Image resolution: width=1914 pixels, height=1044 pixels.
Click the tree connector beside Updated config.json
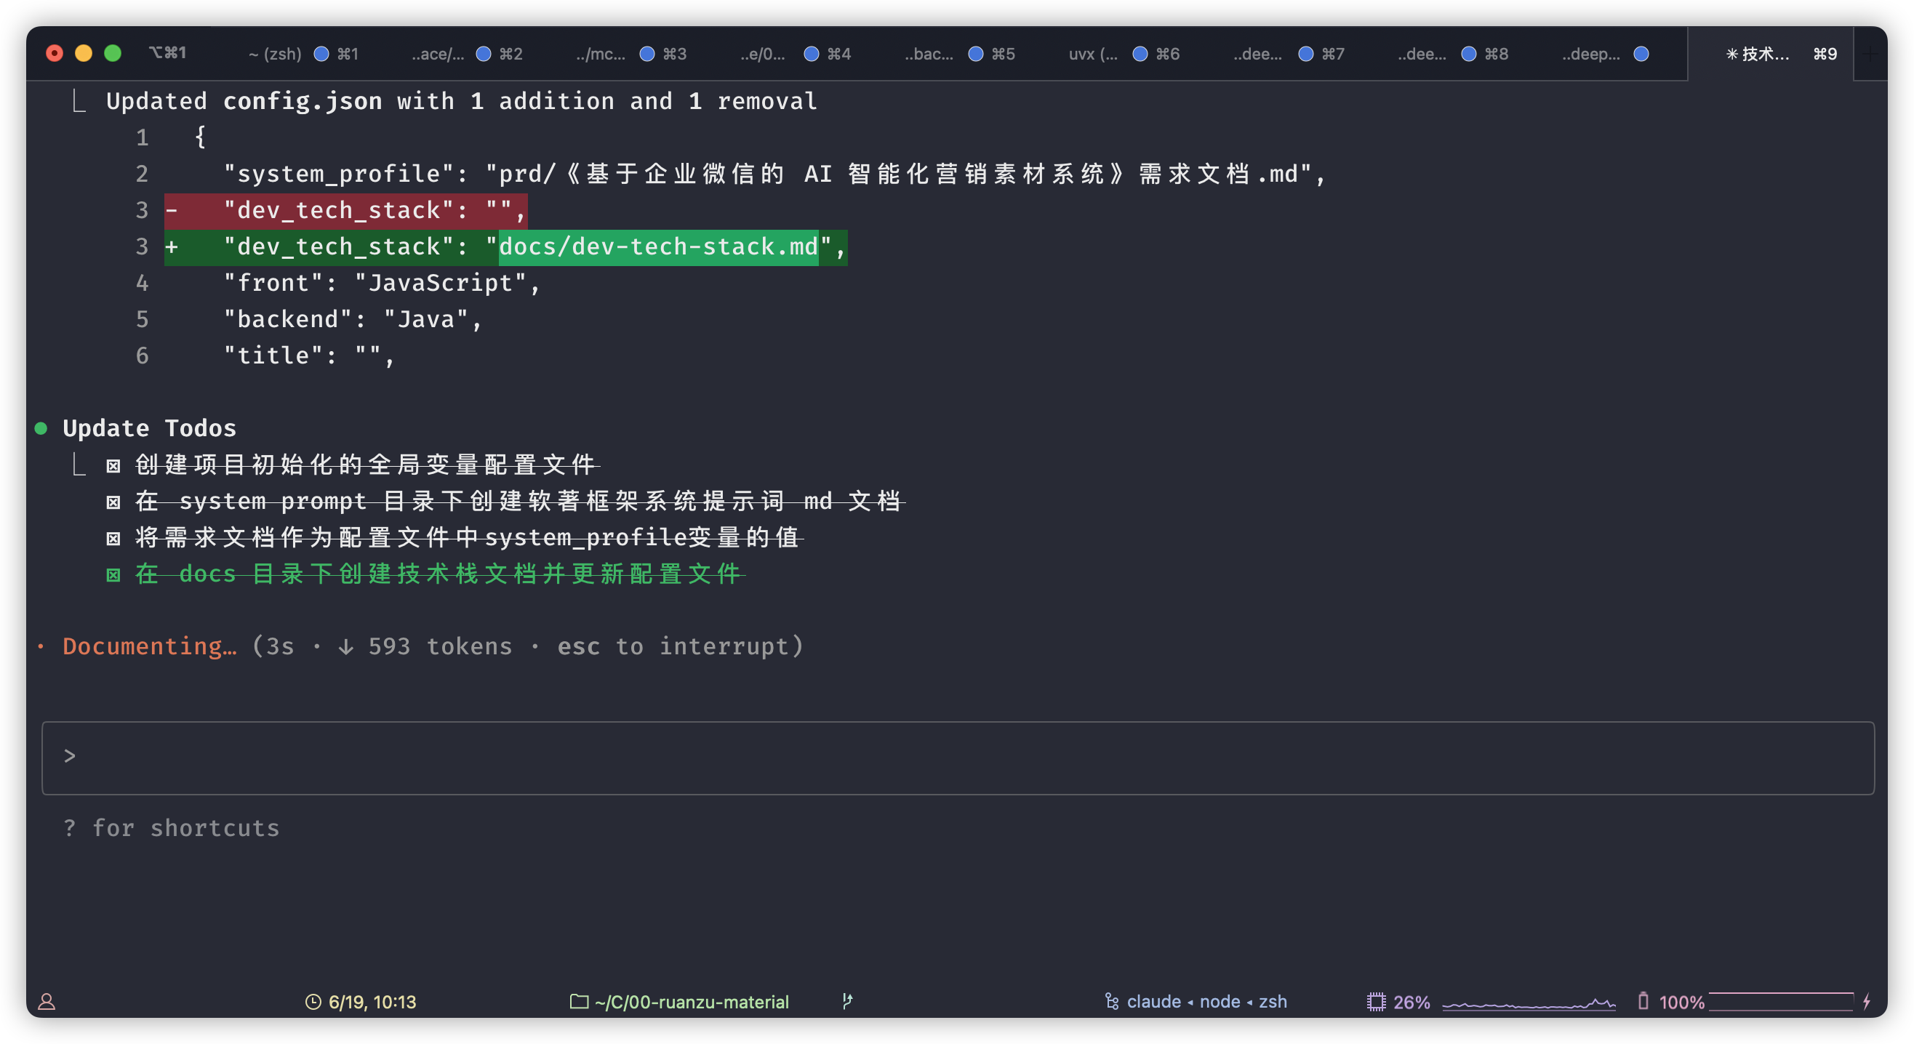[x=79, y=102]
